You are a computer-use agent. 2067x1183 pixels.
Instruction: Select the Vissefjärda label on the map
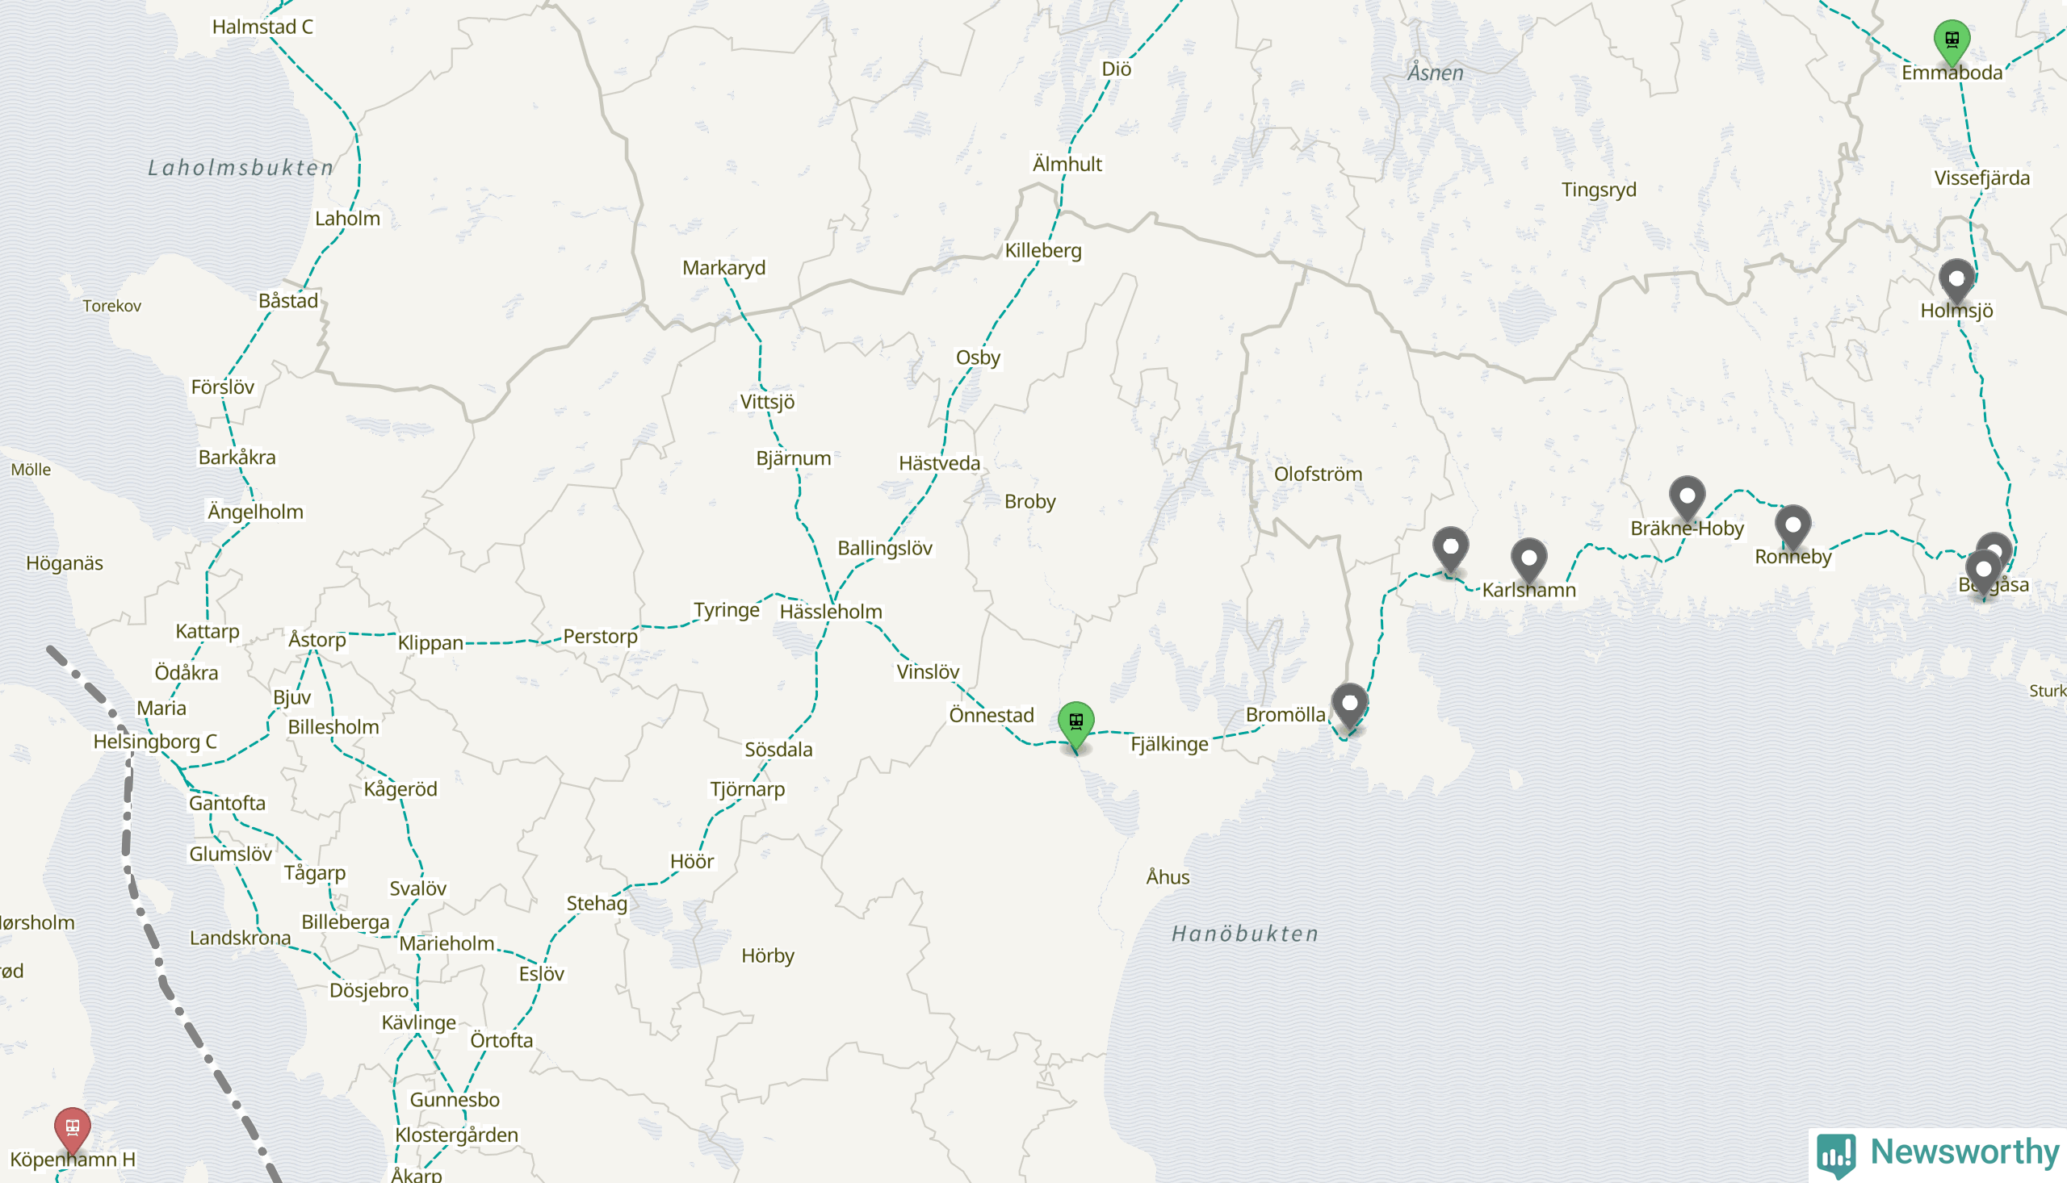point(1981,178)
